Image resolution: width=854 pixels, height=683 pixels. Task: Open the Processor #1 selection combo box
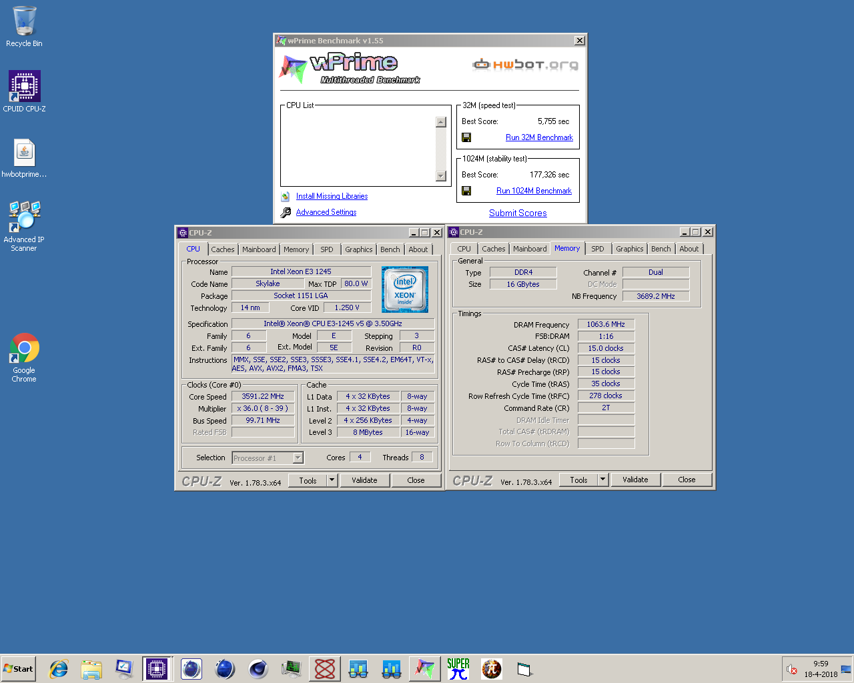[x=268, y=458]
